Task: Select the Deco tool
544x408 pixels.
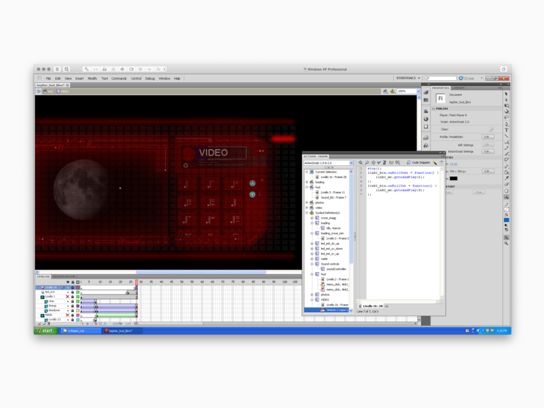Action: pos(506,159)
